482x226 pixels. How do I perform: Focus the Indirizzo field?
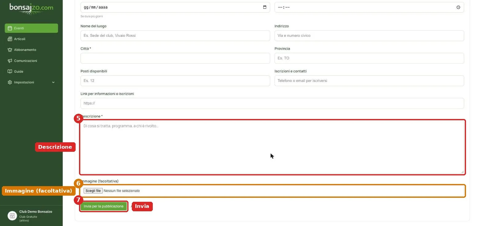pos(369,36)
